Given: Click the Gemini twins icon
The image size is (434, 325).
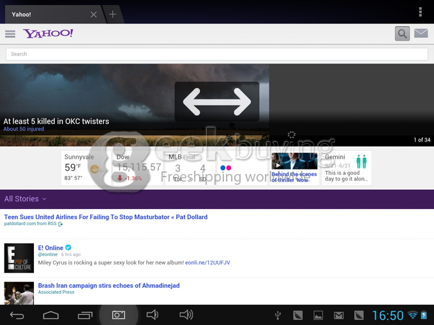Looking at the screenshot, I should tap(361, 161).
